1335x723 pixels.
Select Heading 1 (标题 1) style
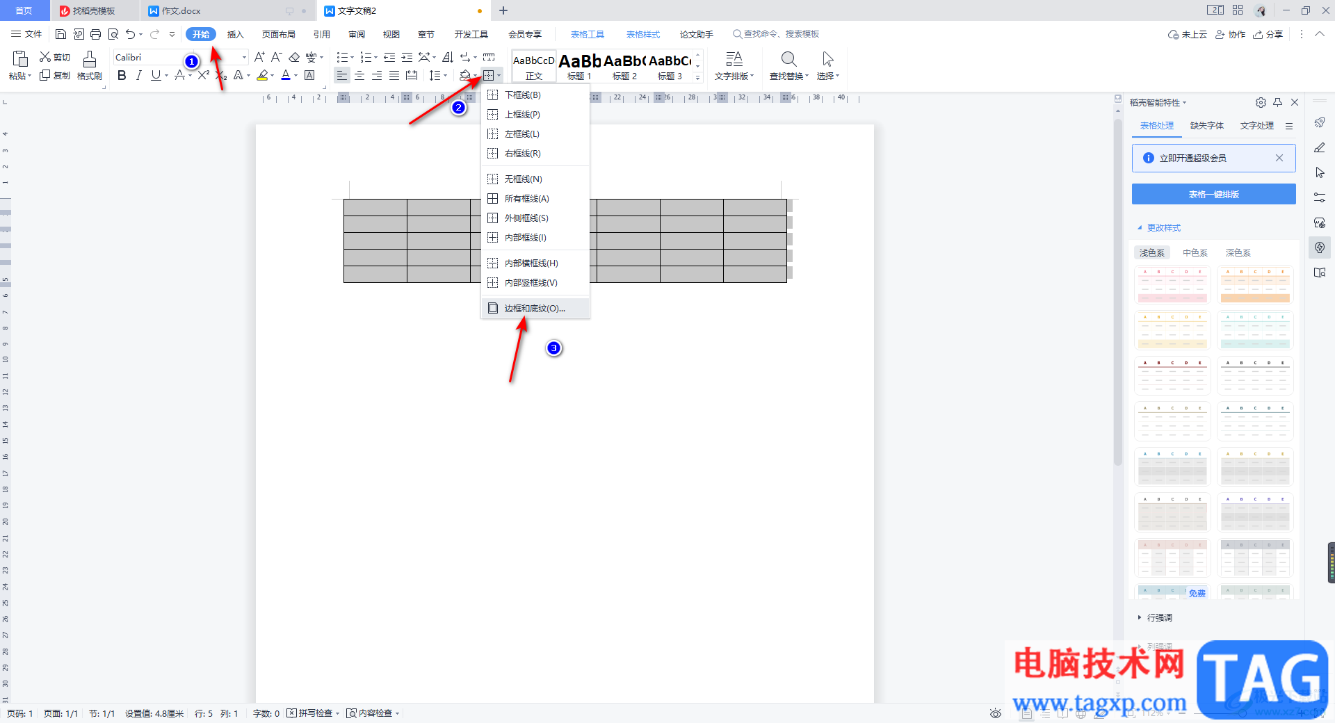tap(579, 66)
